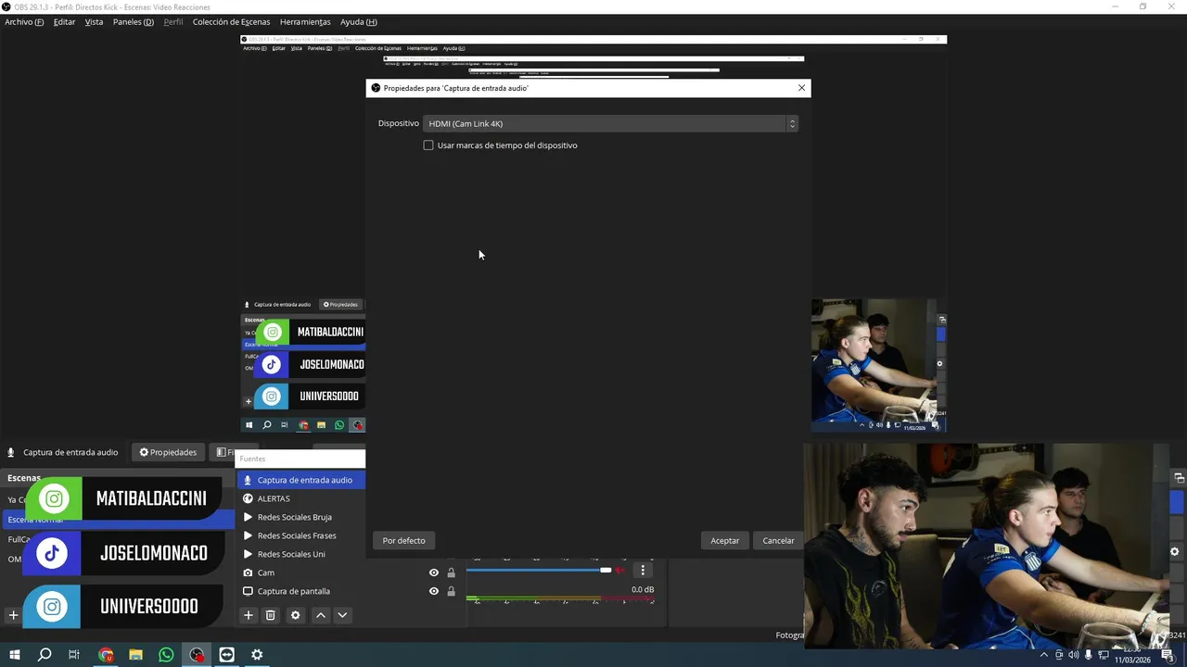1187x667 pixels.
Task: Open Dispositivo dropdown HDMI (Cam Link 4K)
Action: (610, 123)
